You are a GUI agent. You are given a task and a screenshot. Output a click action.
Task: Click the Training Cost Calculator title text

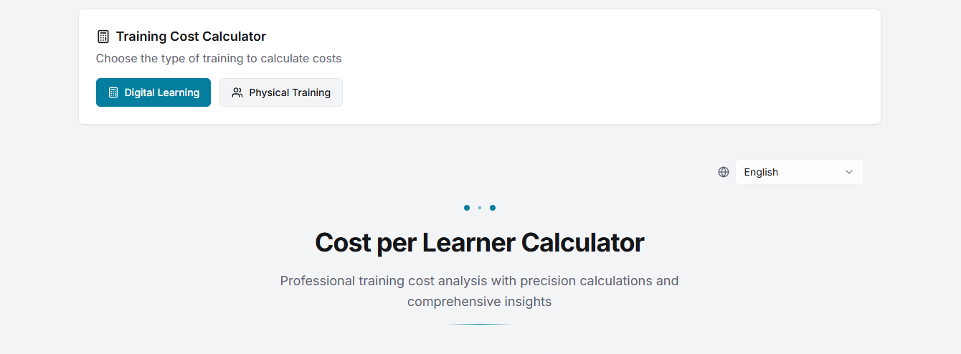point(191,37)
